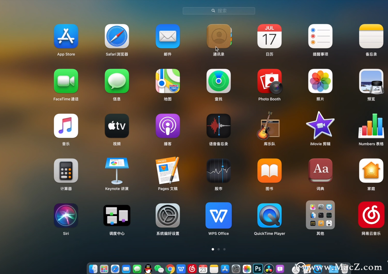
Task: Open Safari from the Dock
Action: coord(115,269)
